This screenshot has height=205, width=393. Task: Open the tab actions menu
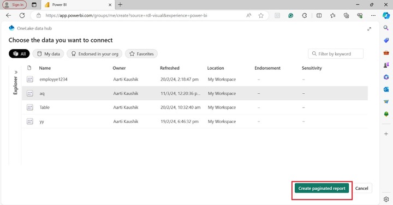(34, 5)
